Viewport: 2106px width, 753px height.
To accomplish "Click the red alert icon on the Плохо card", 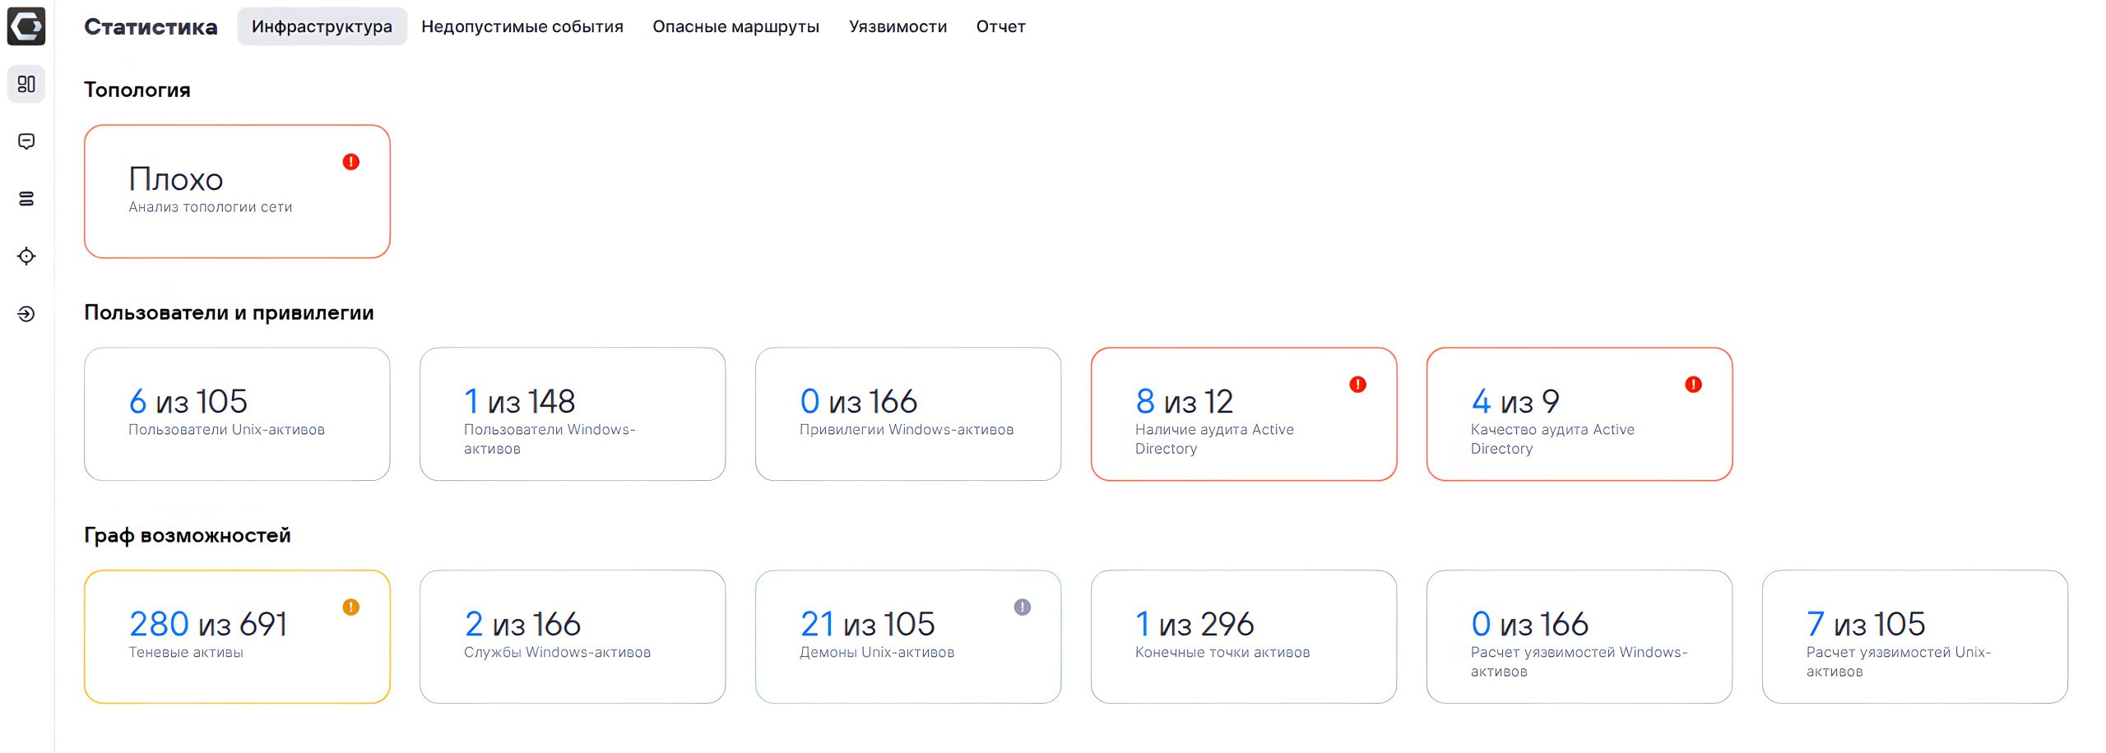I will [x=351, y=162].
